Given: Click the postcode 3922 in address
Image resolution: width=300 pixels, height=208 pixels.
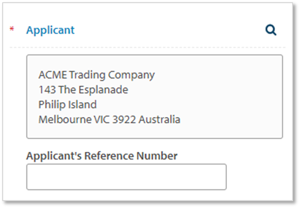Looking at the screenshot, I should (124, 120).
